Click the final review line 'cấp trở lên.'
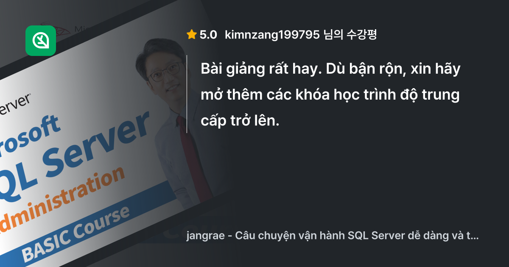The image size is (509, 267). [x=240, y=121]
